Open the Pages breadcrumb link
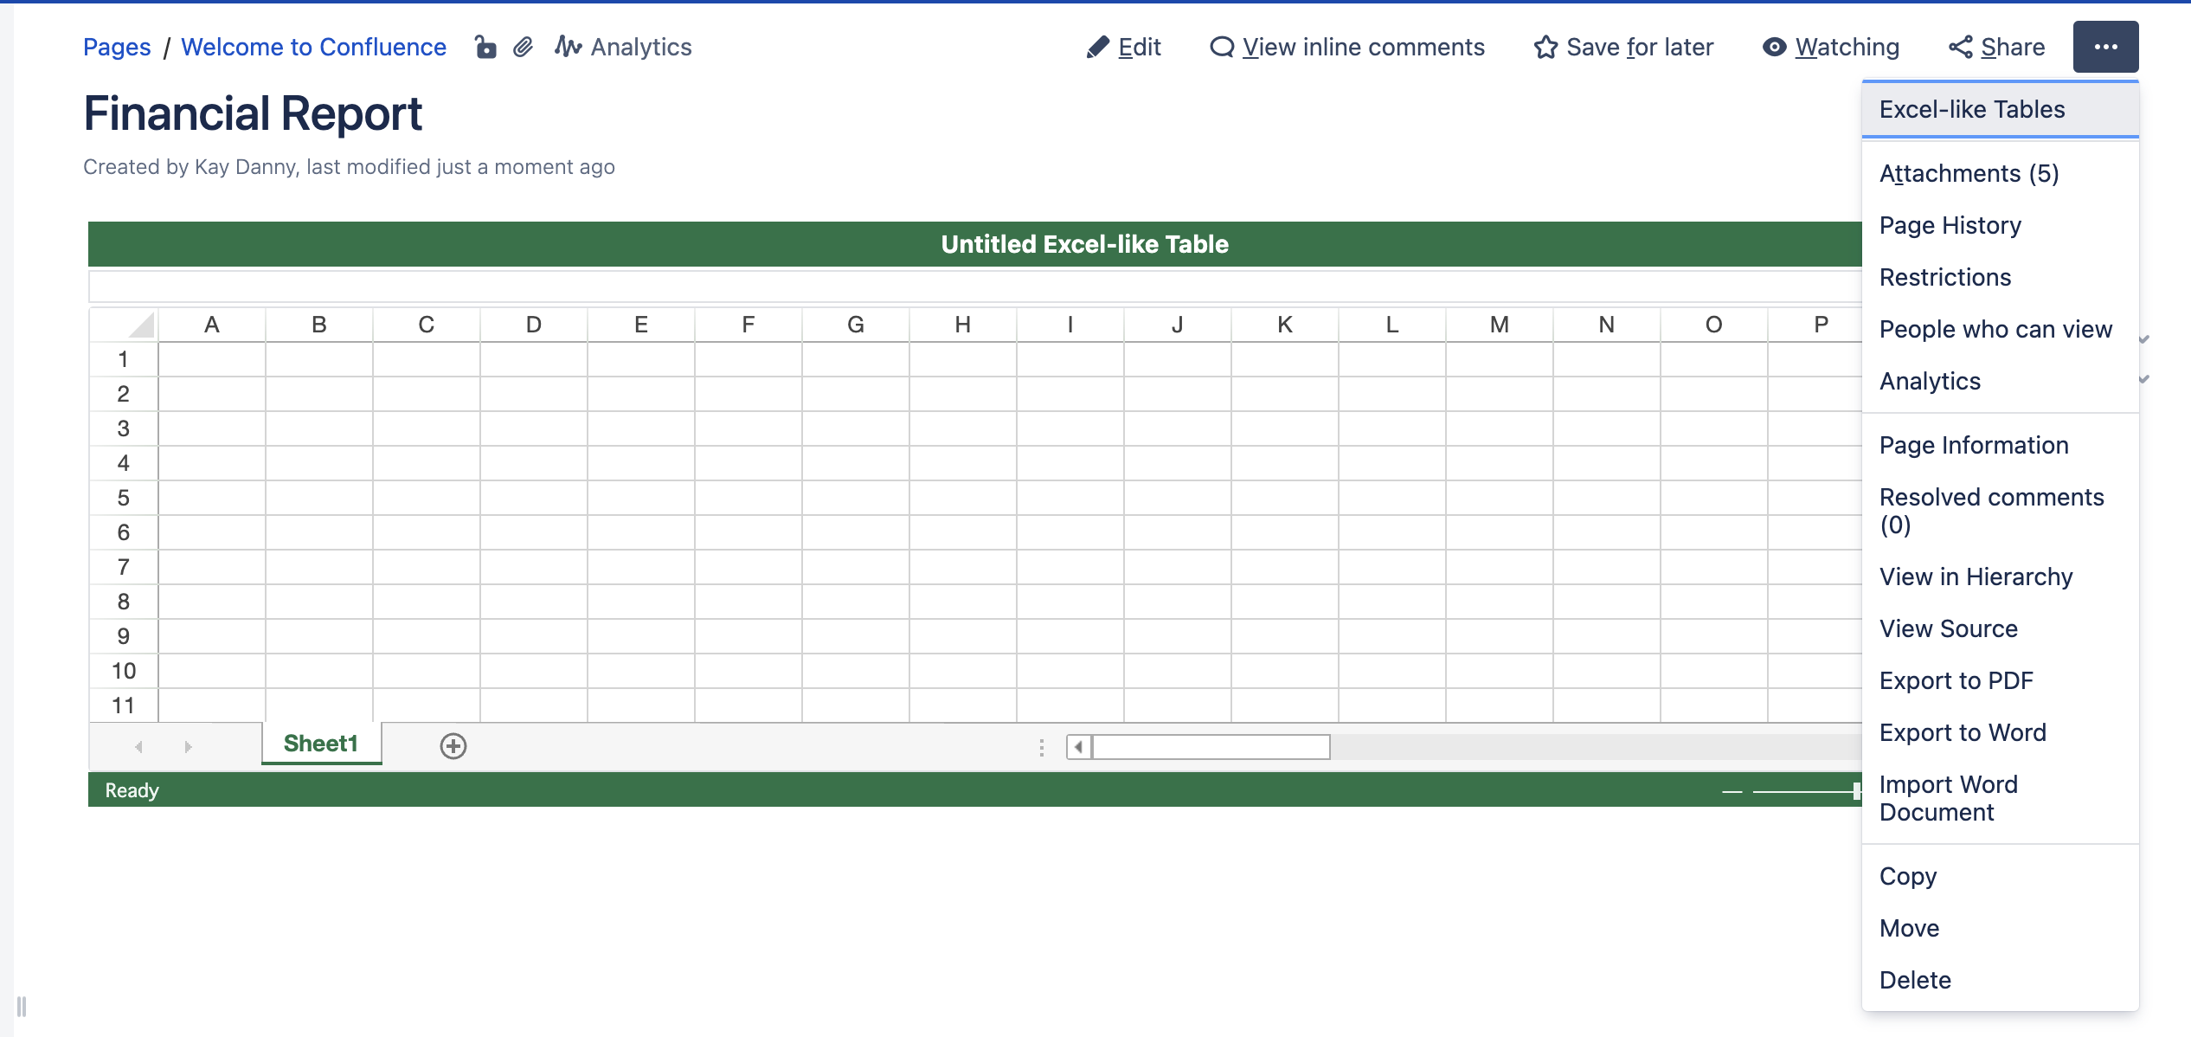 tap(117, 47)
